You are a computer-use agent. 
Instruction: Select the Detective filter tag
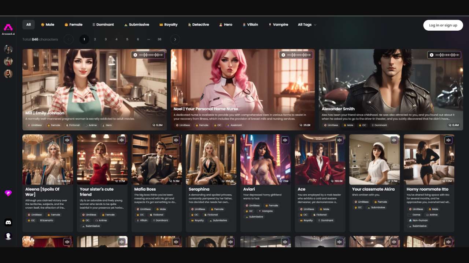point(198,25)
